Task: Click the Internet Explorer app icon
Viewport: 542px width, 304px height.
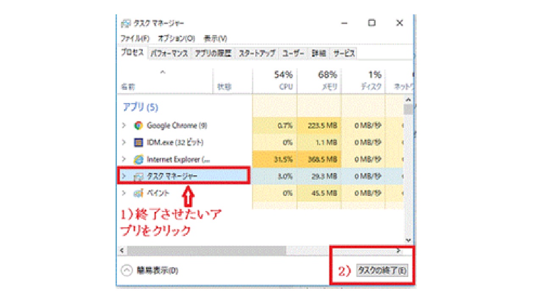Action: 138,160
